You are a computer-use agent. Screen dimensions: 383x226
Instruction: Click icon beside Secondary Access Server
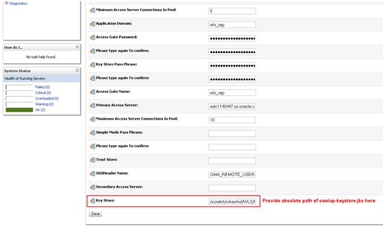pos(93,188)
